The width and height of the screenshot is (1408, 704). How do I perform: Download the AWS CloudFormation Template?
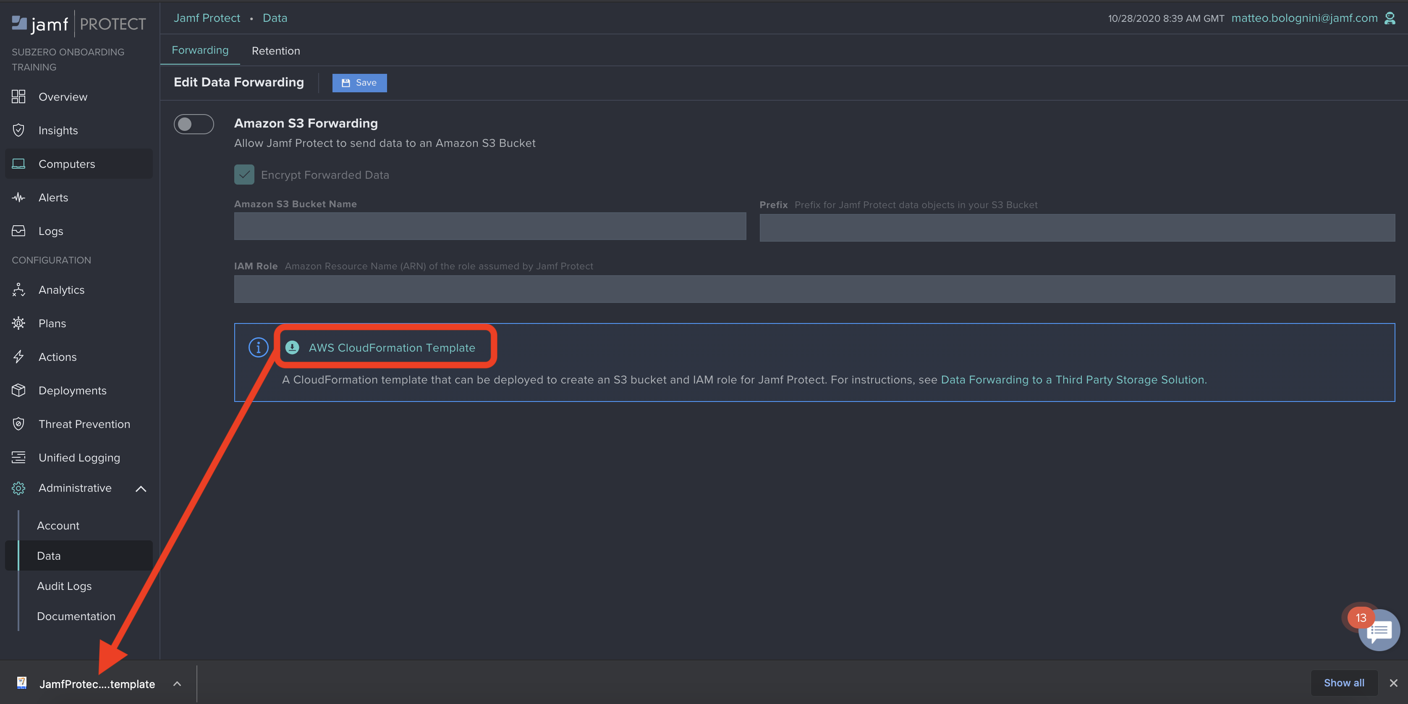(x=391, y=347)
